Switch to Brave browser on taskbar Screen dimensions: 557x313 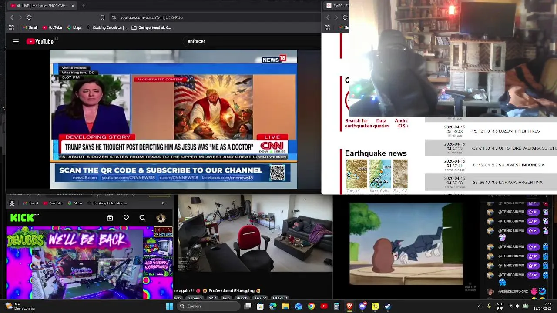[349, 306]
